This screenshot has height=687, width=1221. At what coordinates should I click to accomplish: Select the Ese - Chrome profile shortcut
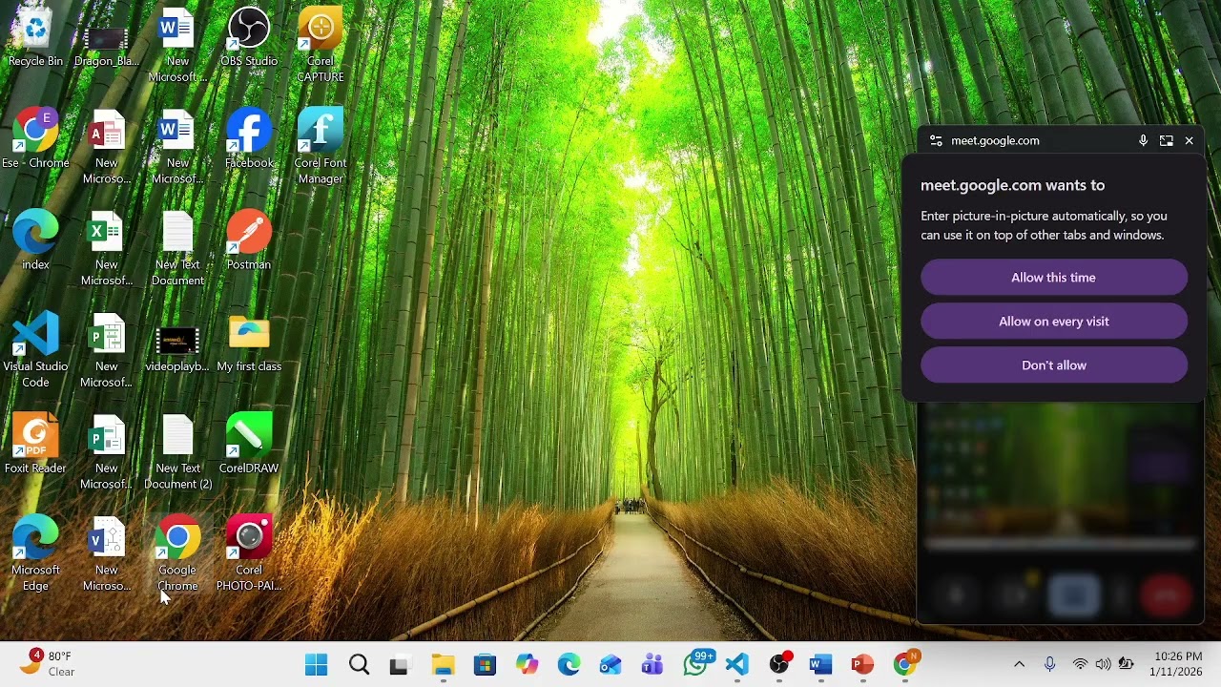[35, 139]
